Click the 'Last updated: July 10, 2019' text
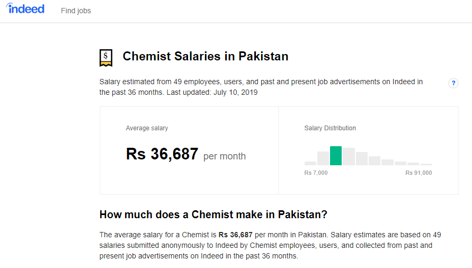The image size is (472, 268). pos(212,92)
